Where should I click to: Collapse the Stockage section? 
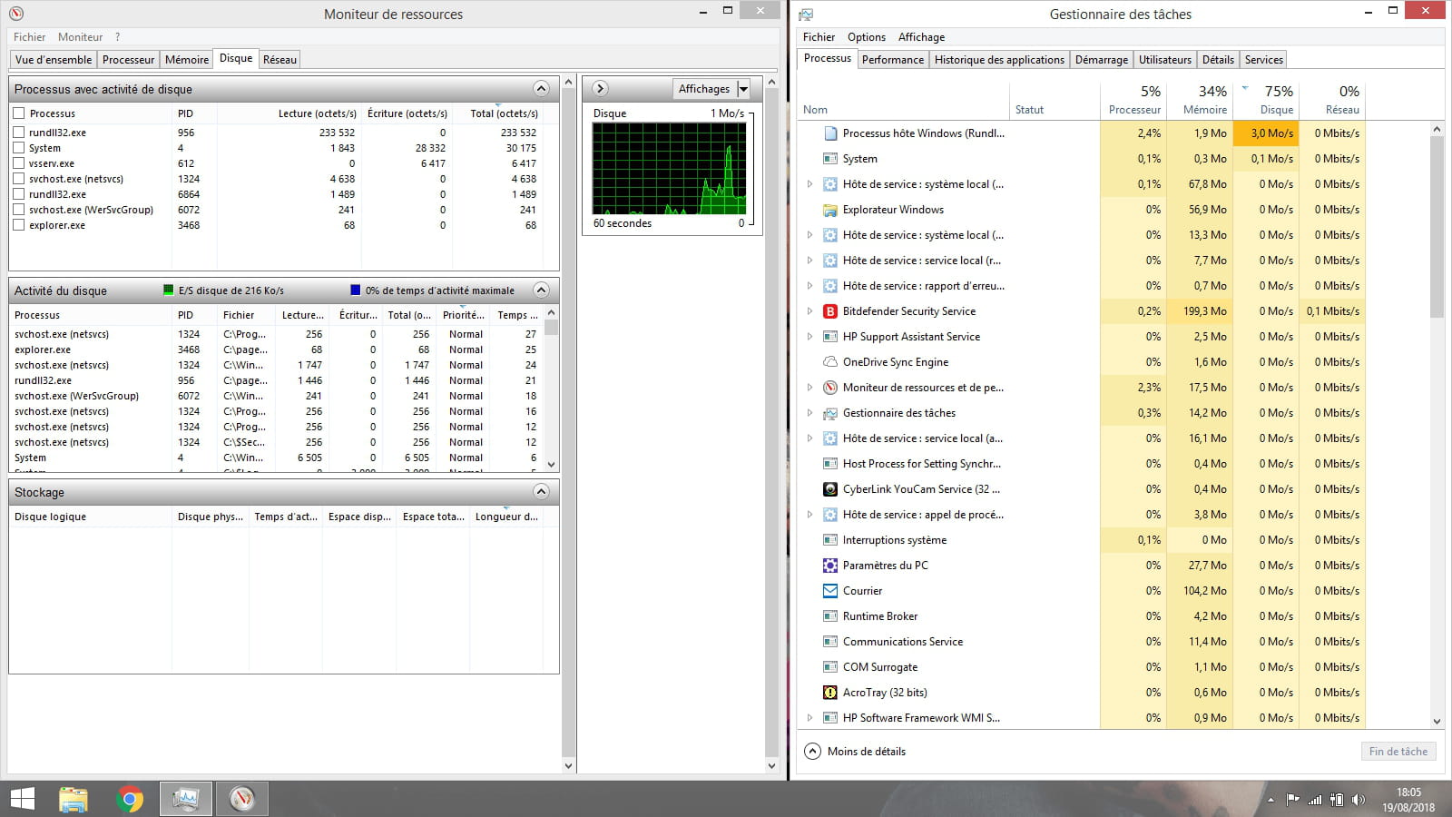click(x=541, y=492)
